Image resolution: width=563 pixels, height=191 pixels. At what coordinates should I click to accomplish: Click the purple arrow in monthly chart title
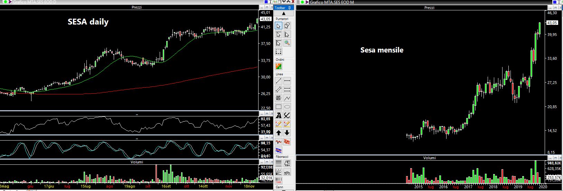tap(307, 2)
